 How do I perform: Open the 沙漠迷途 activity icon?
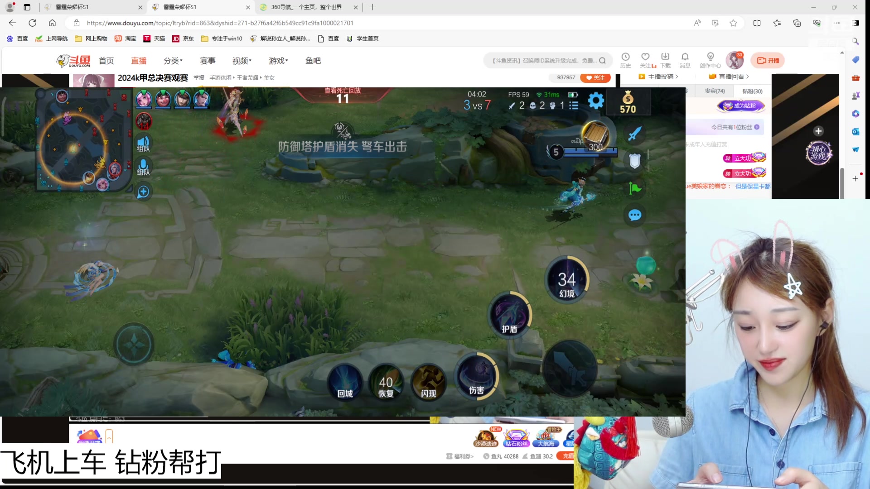click(x=486, y=437)
